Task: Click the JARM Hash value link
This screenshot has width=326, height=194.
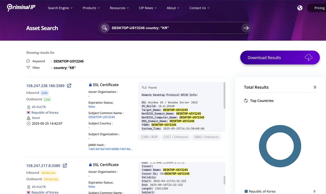Action: click(110, 149)
